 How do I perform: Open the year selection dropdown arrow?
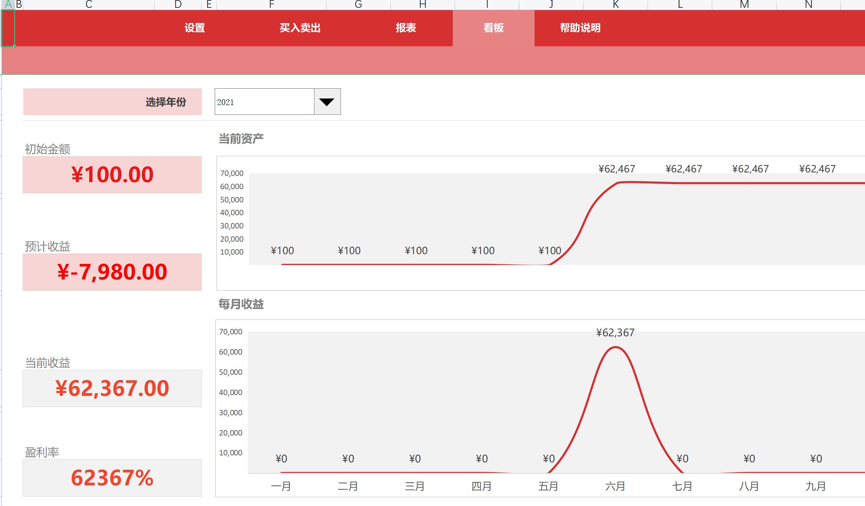pos(327,102)
